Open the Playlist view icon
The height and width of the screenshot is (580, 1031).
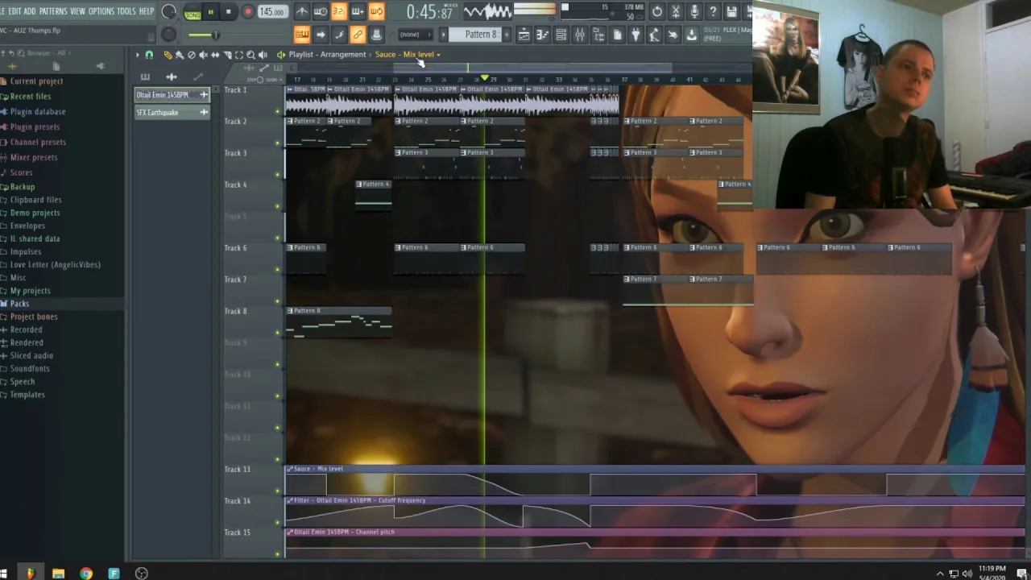524,35
